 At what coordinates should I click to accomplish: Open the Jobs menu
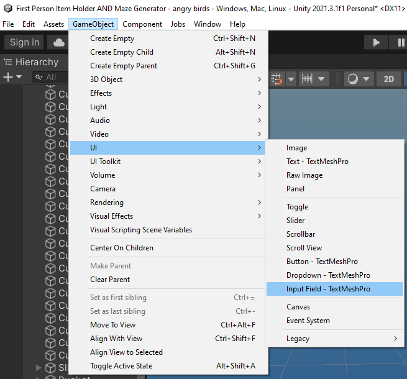[x=178, y=24]
